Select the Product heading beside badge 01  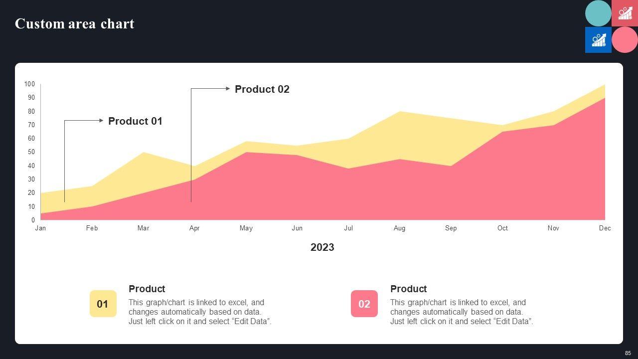coord(147,289)
